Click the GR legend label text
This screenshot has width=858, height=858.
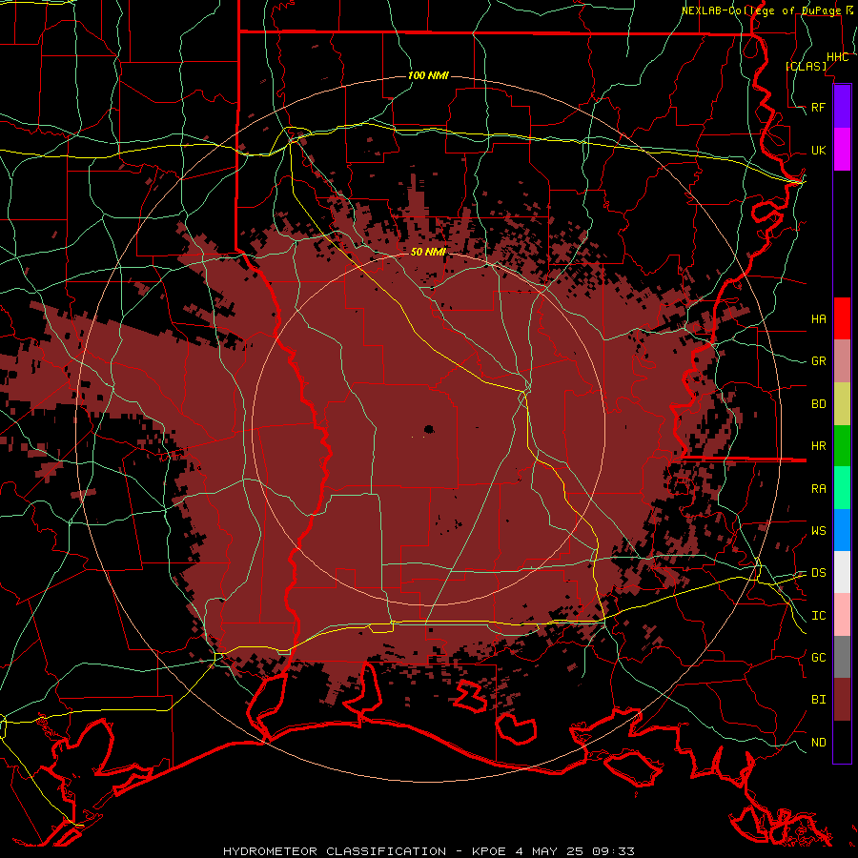coord(818,361)
